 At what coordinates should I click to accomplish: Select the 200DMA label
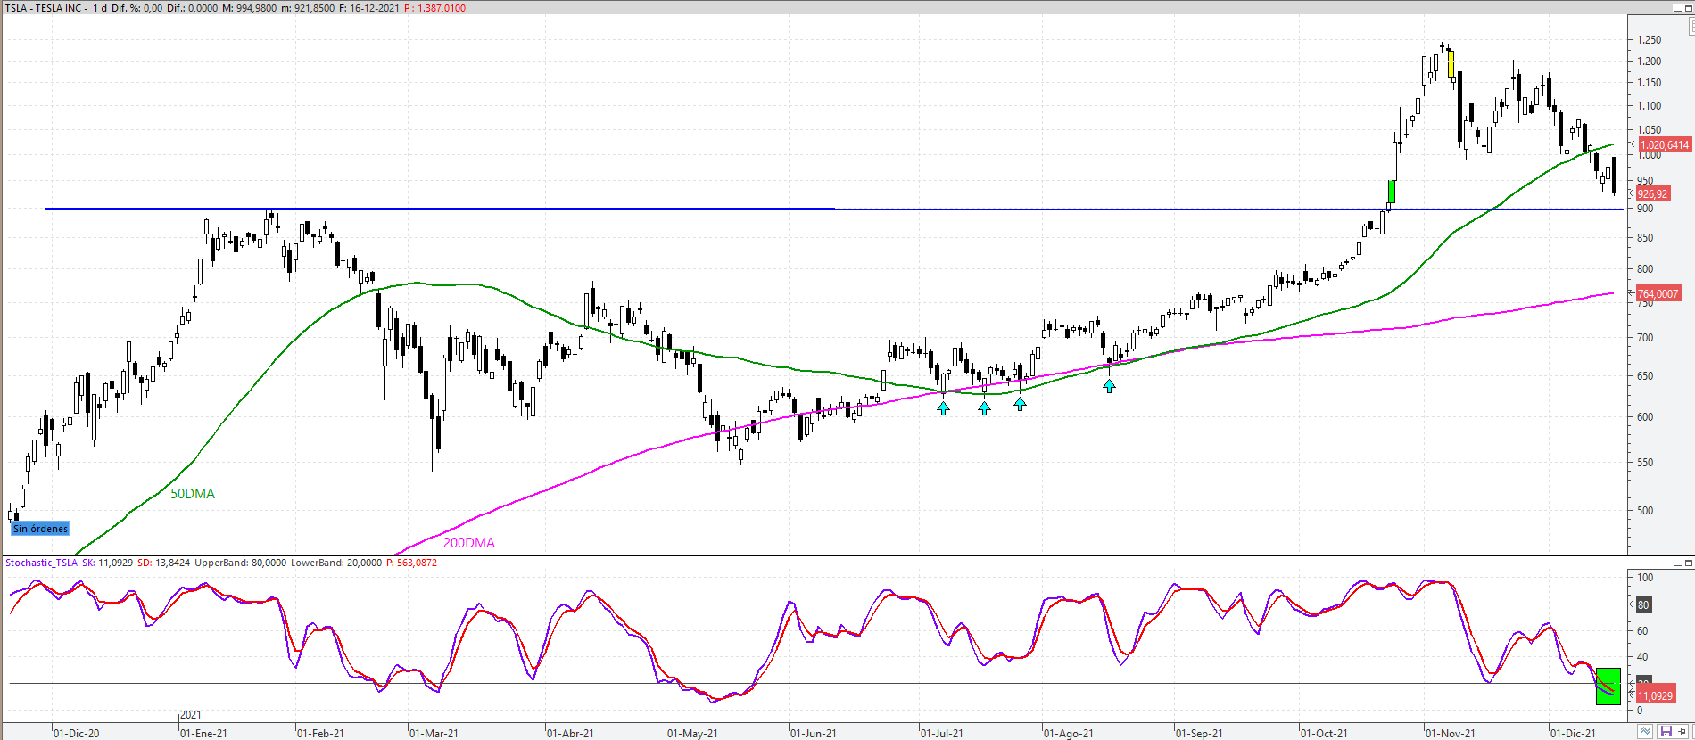tap(469, 542)
